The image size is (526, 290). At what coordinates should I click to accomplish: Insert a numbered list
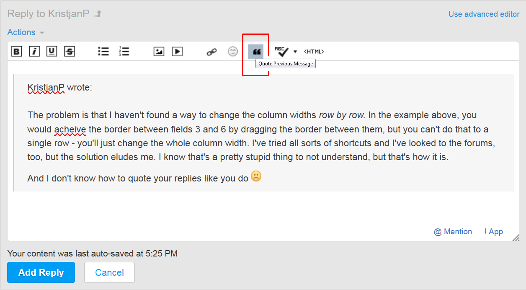[124, 52]
